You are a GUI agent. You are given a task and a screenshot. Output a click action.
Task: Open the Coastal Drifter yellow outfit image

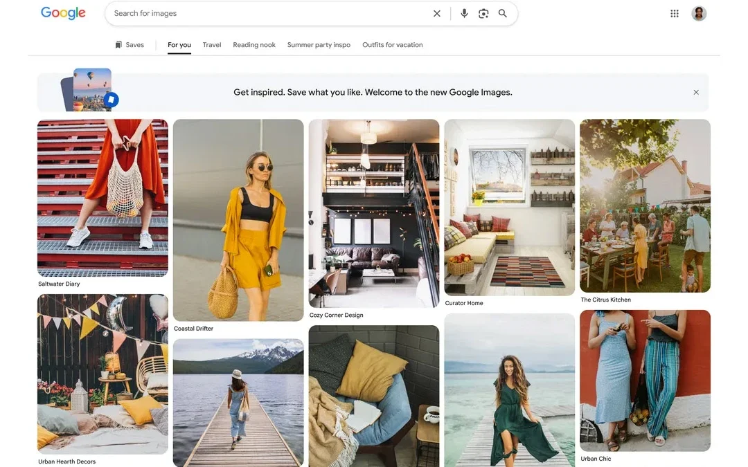pos(238,220)
